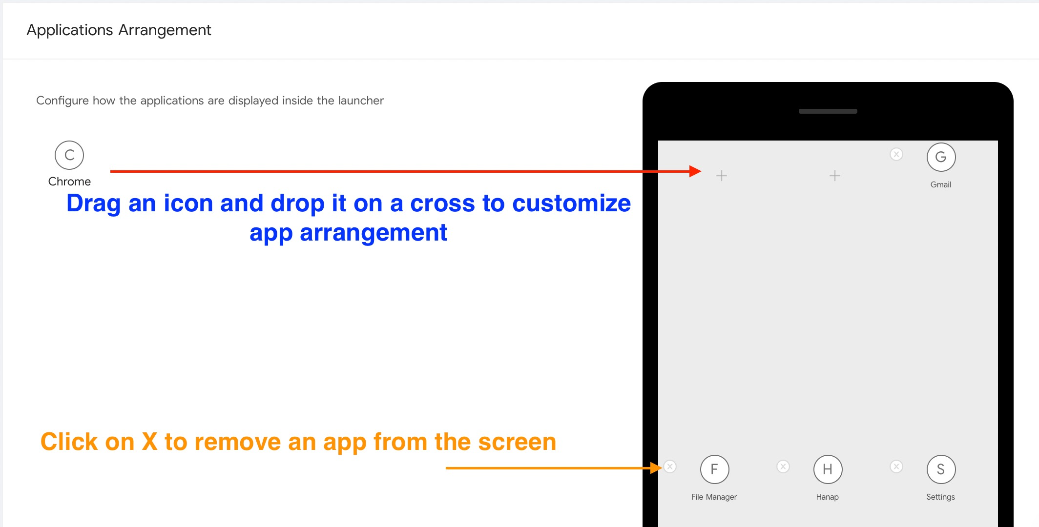Viewport: 1039px width, 527px height.
Task: Click the Chrome text label
Action: (69, 182)
